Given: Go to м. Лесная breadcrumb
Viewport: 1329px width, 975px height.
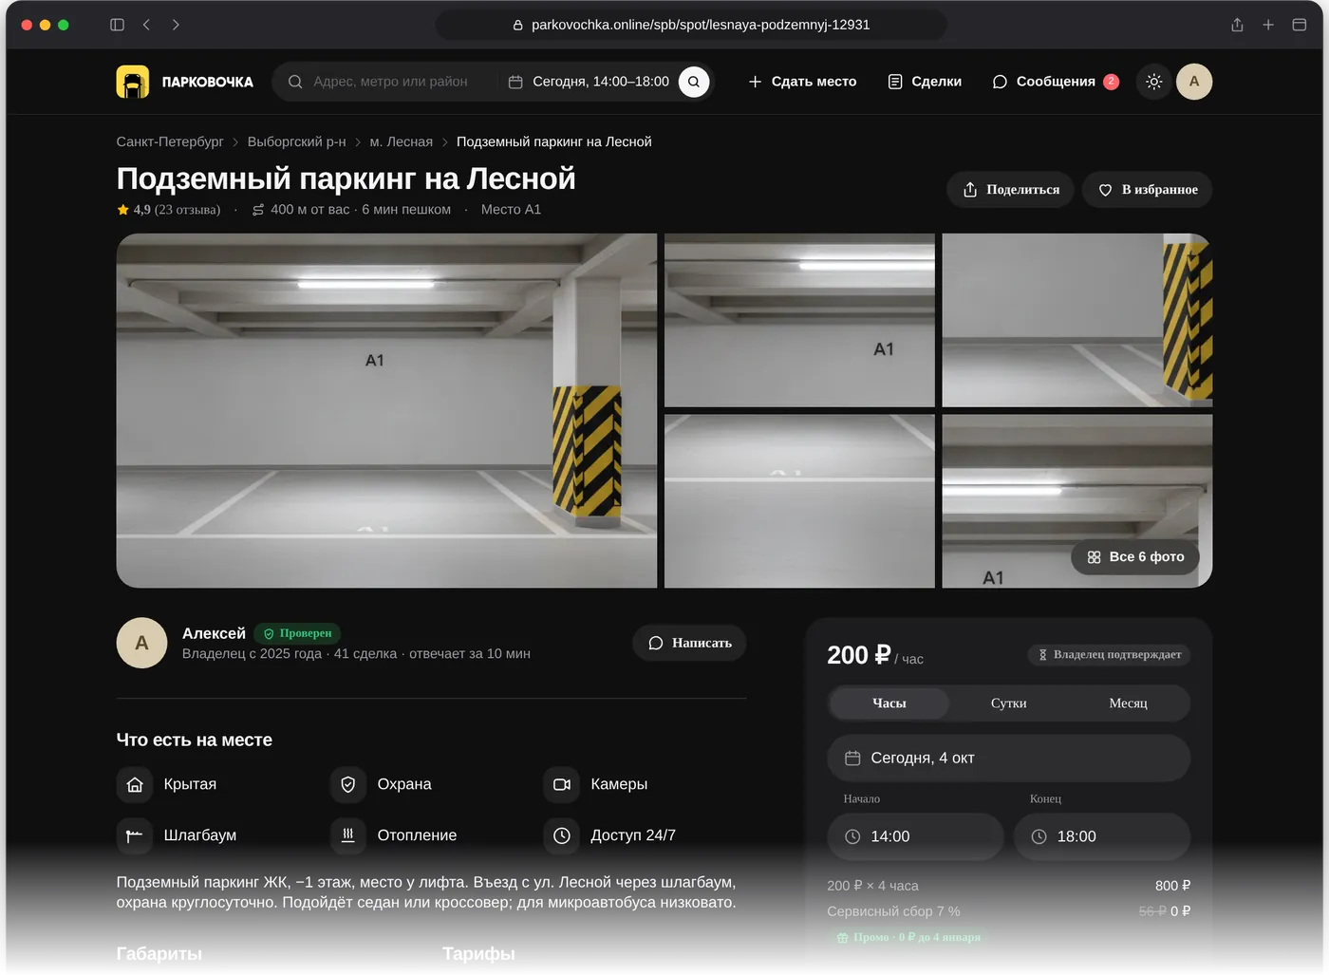Looking at the screenshot, I should 402,141.
